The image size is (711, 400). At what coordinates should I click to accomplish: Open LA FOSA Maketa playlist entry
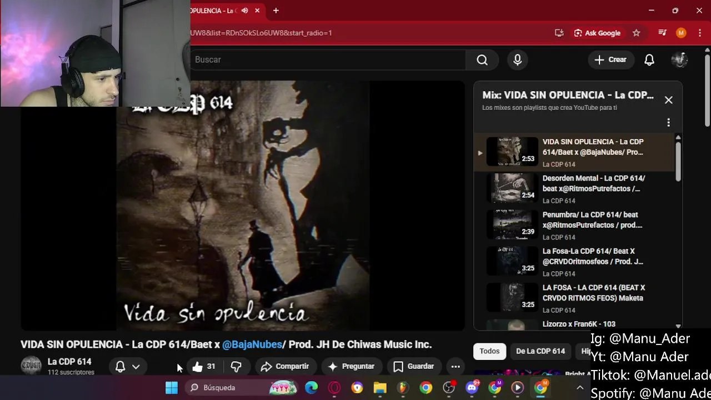pos(575,298)
